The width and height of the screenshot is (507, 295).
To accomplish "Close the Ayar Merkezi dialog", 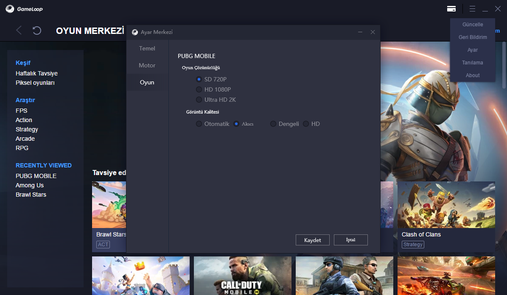I will 373,32.
